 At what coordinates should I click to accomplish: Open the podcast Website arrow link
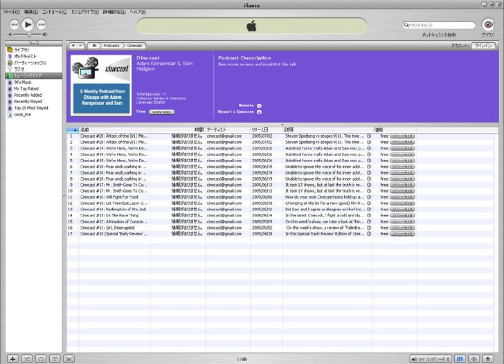259,106
